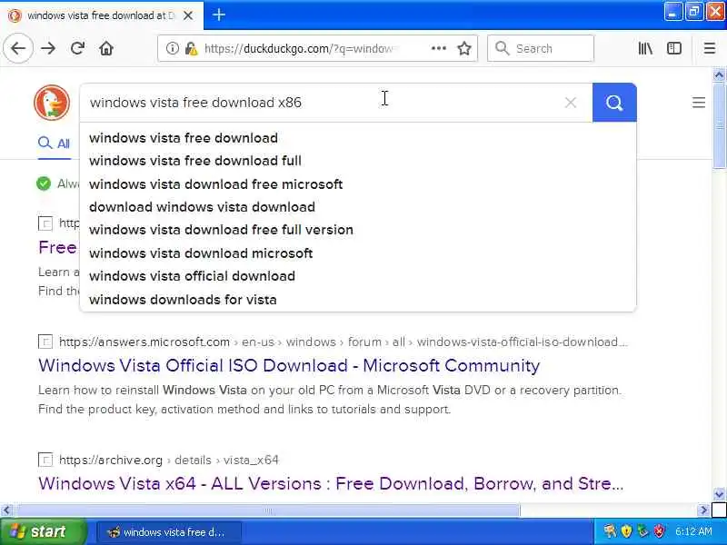The width and height of the screenshot is (727, 545).
Task: Choose suggestion 'download windows vista download'
Action: (202, 207)
